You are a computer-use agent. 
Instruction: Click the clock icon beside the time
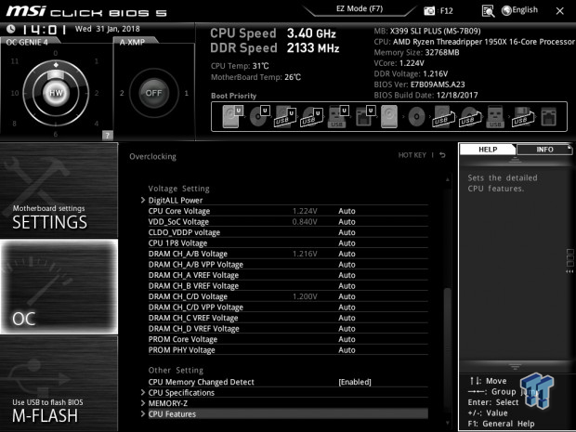[11, 29]
